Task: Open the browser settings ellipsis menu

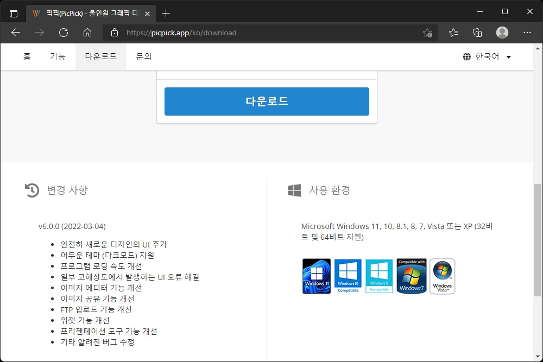Action: (x=527, y=33)
